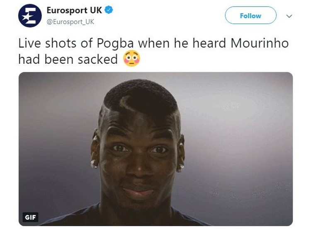
Task: Click the man's hair in the GIF
Action: (x=141, y=96)
